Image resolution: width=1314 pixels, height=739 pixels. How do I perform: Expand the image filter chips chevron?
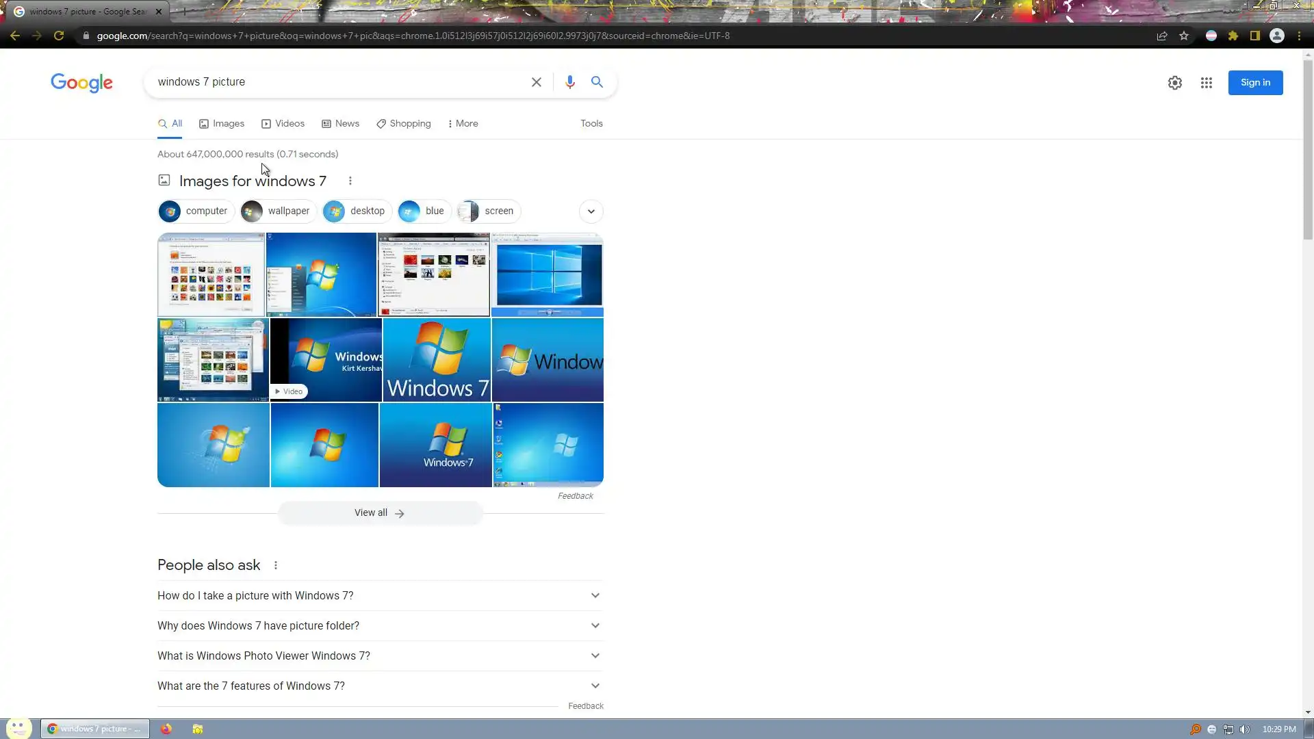(x=591, y=211)
